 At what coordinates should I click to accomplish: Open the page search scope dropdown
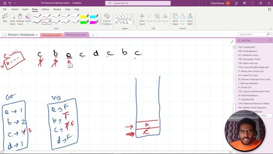tap(271, 34)
